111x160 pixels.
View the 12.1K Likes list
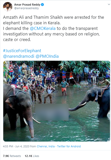tap(32, 156)
